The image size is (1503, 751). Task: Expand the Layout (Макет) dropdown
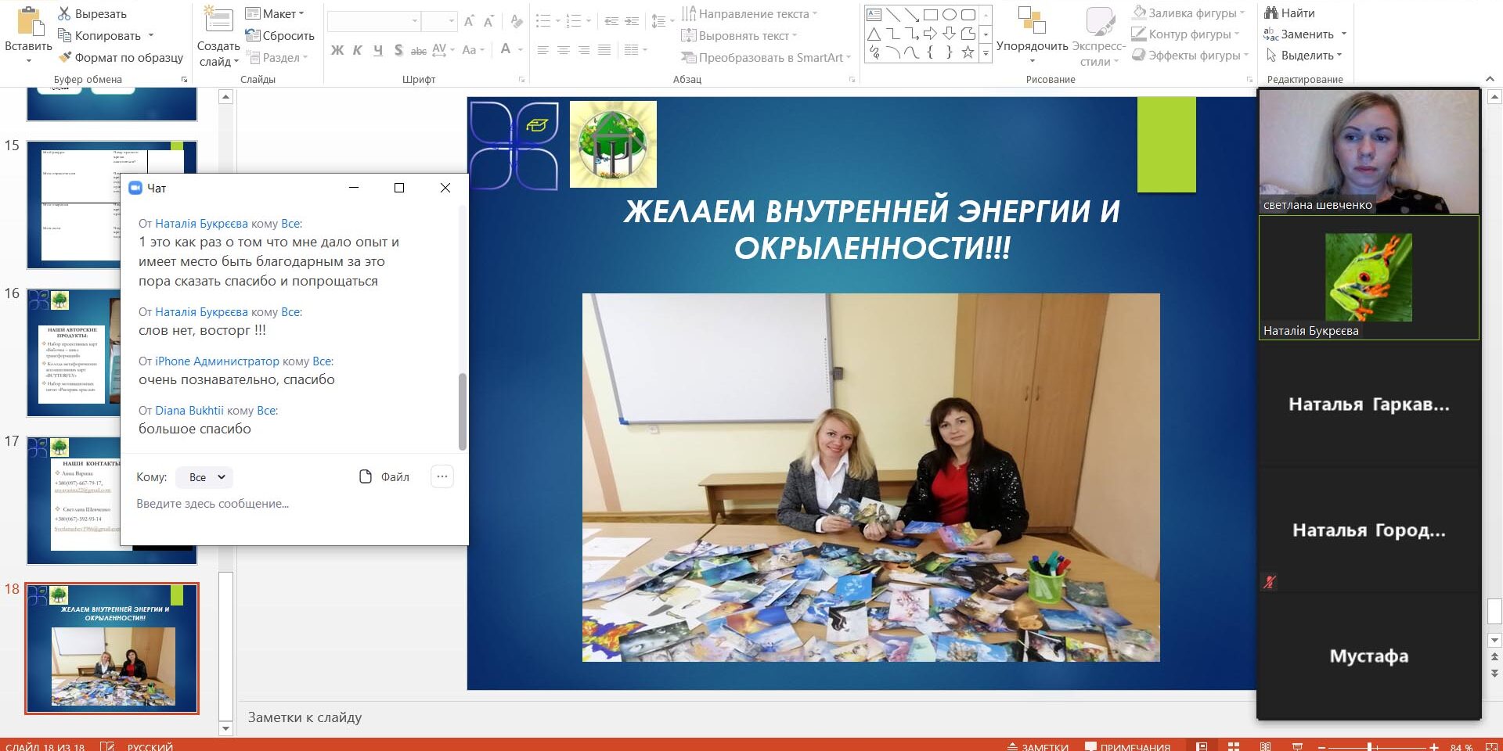pyautogui.click(x=274, y=13)
